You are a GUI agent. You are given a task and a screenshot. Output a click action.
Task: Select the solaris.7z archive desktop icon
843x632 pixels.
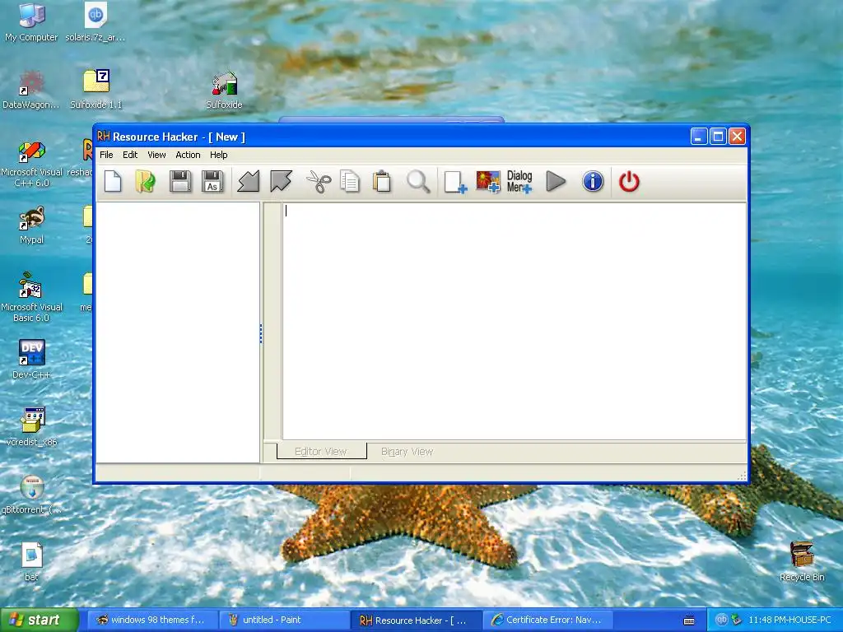(95, 22)
